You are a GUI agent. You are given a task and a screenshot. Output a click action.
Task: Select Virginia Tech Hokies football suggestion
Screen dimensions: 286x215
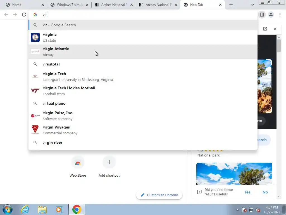(143, 91)
